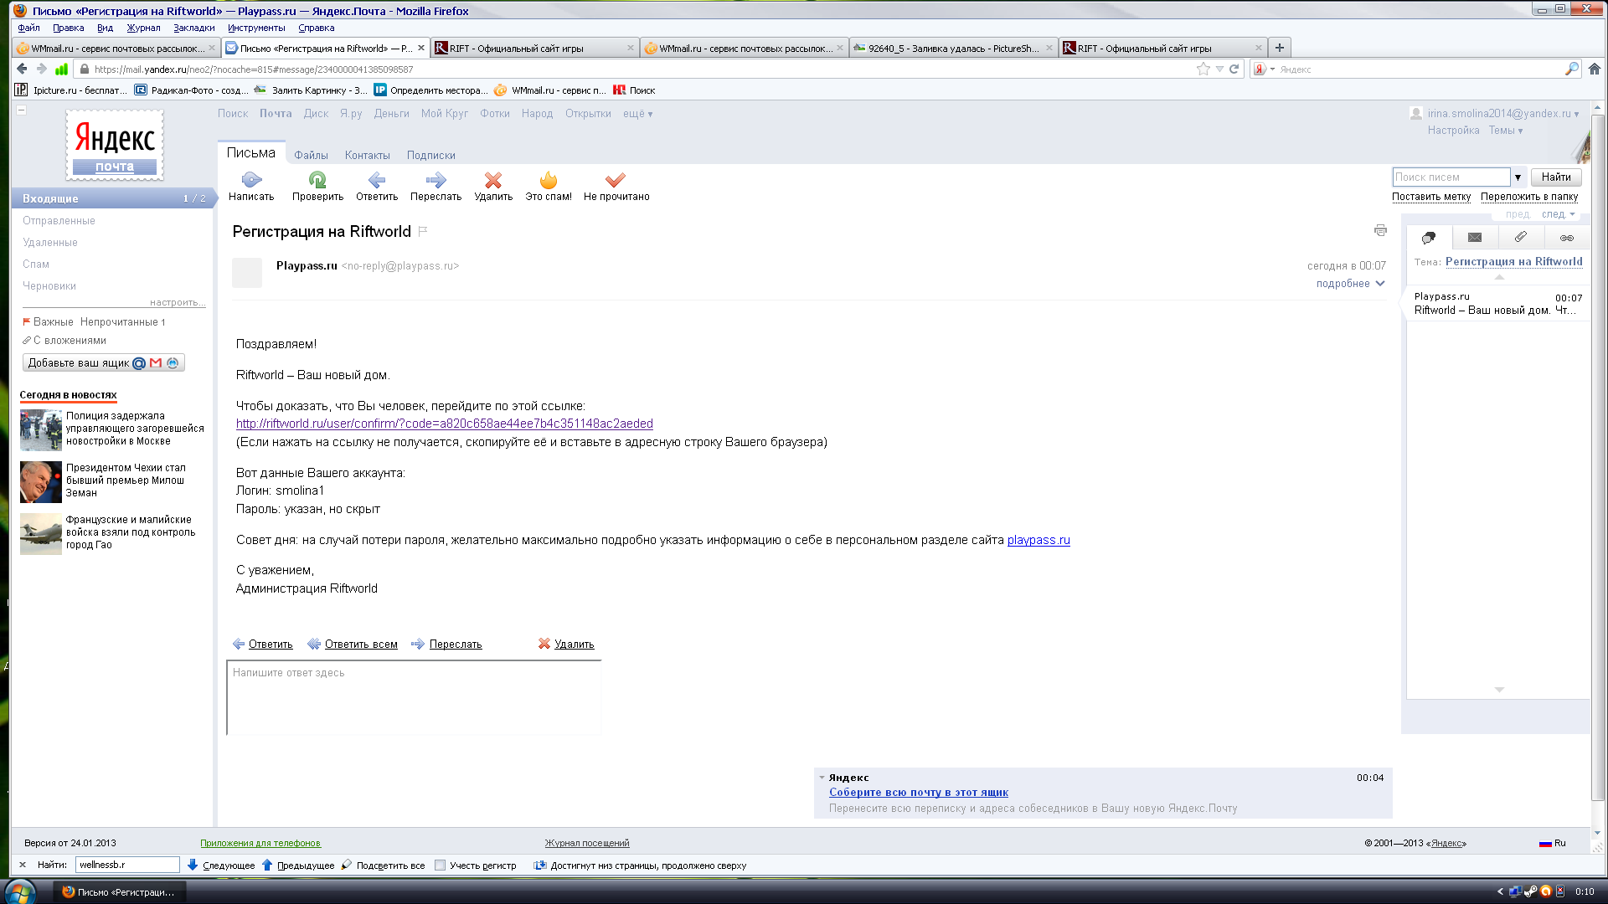1608x904 pixels.
Task: Click the Переслать forward toolbar icon
Action: click(x=435, y=179)
